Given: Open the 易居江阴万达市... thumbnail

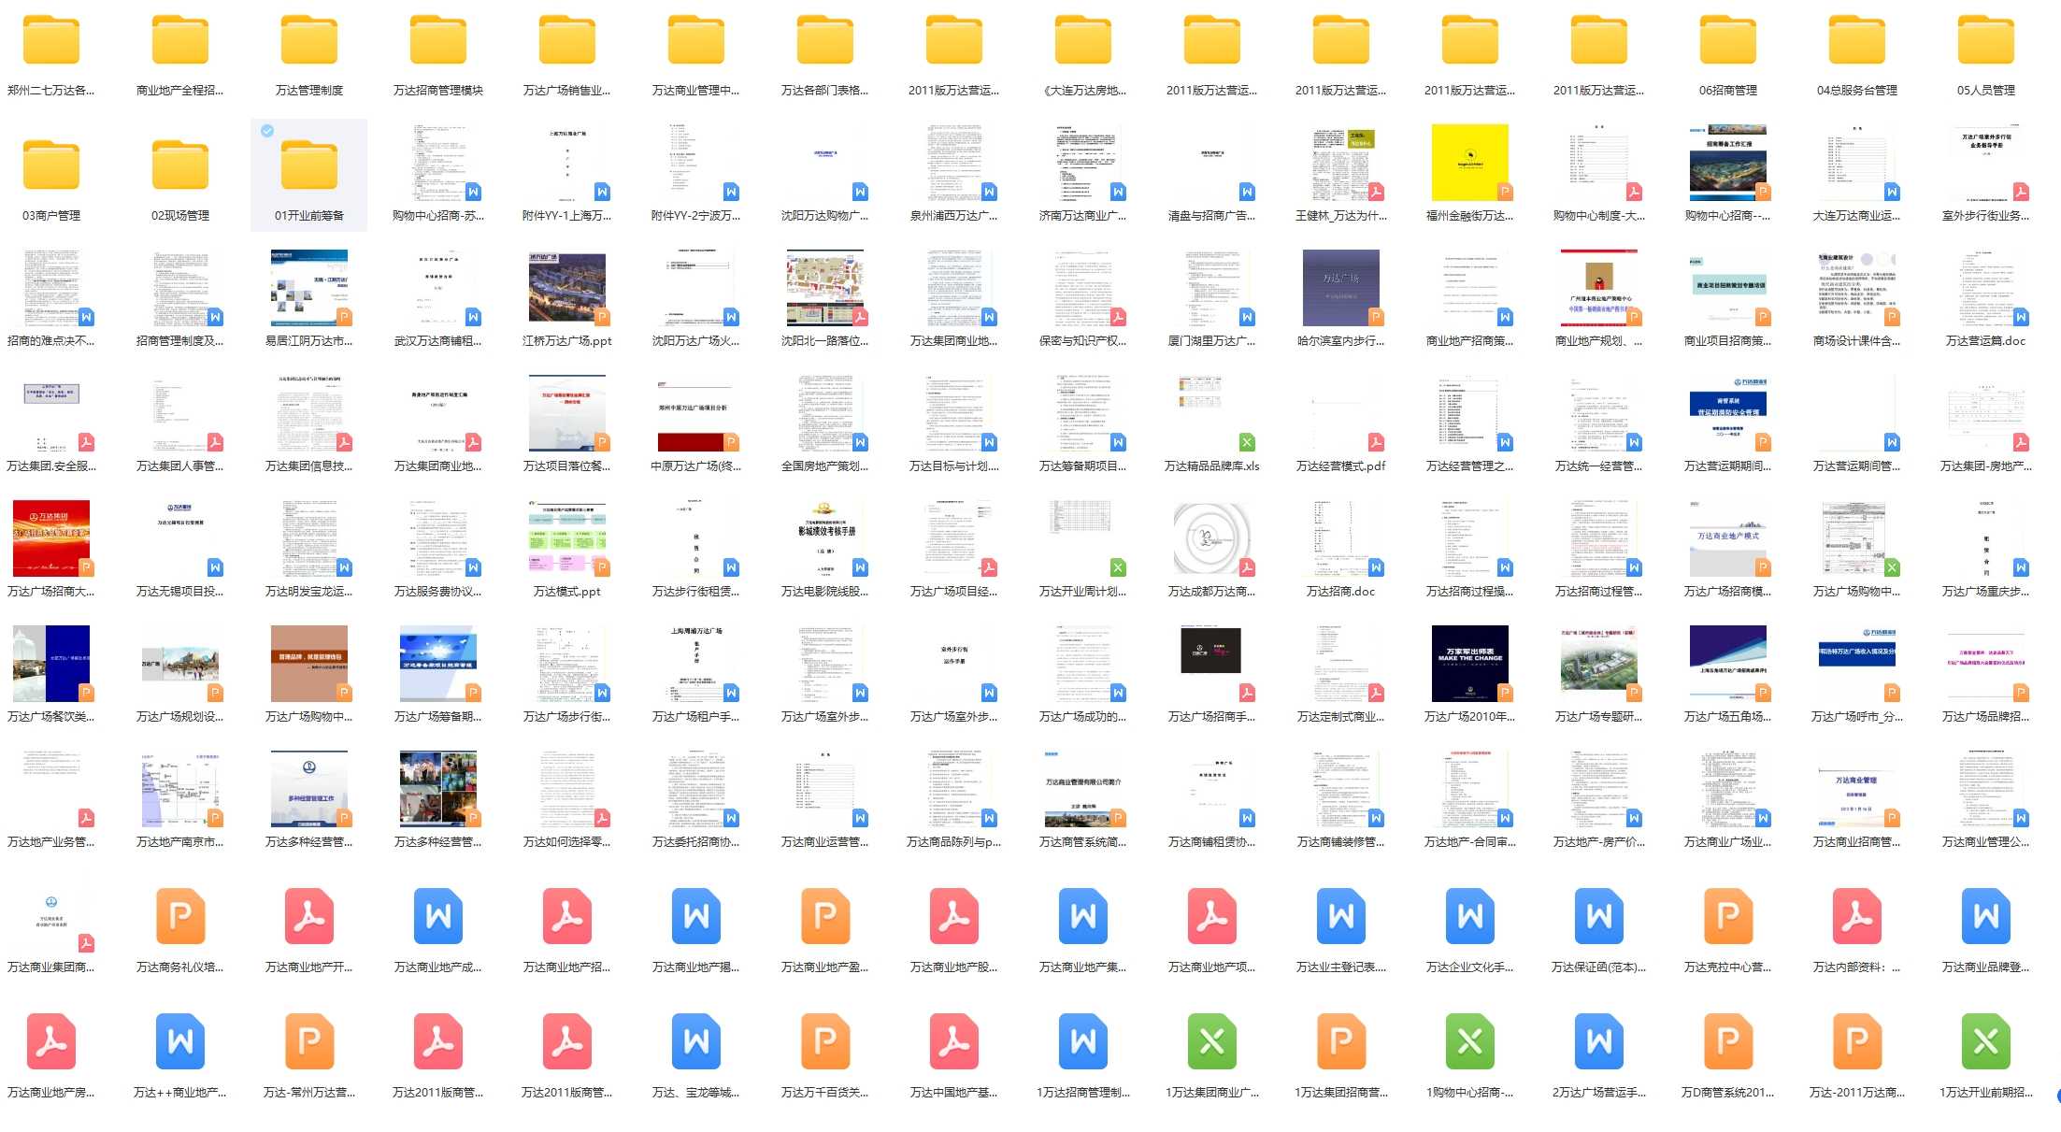Looking at the screenshot, I should [x=309, y=288].
